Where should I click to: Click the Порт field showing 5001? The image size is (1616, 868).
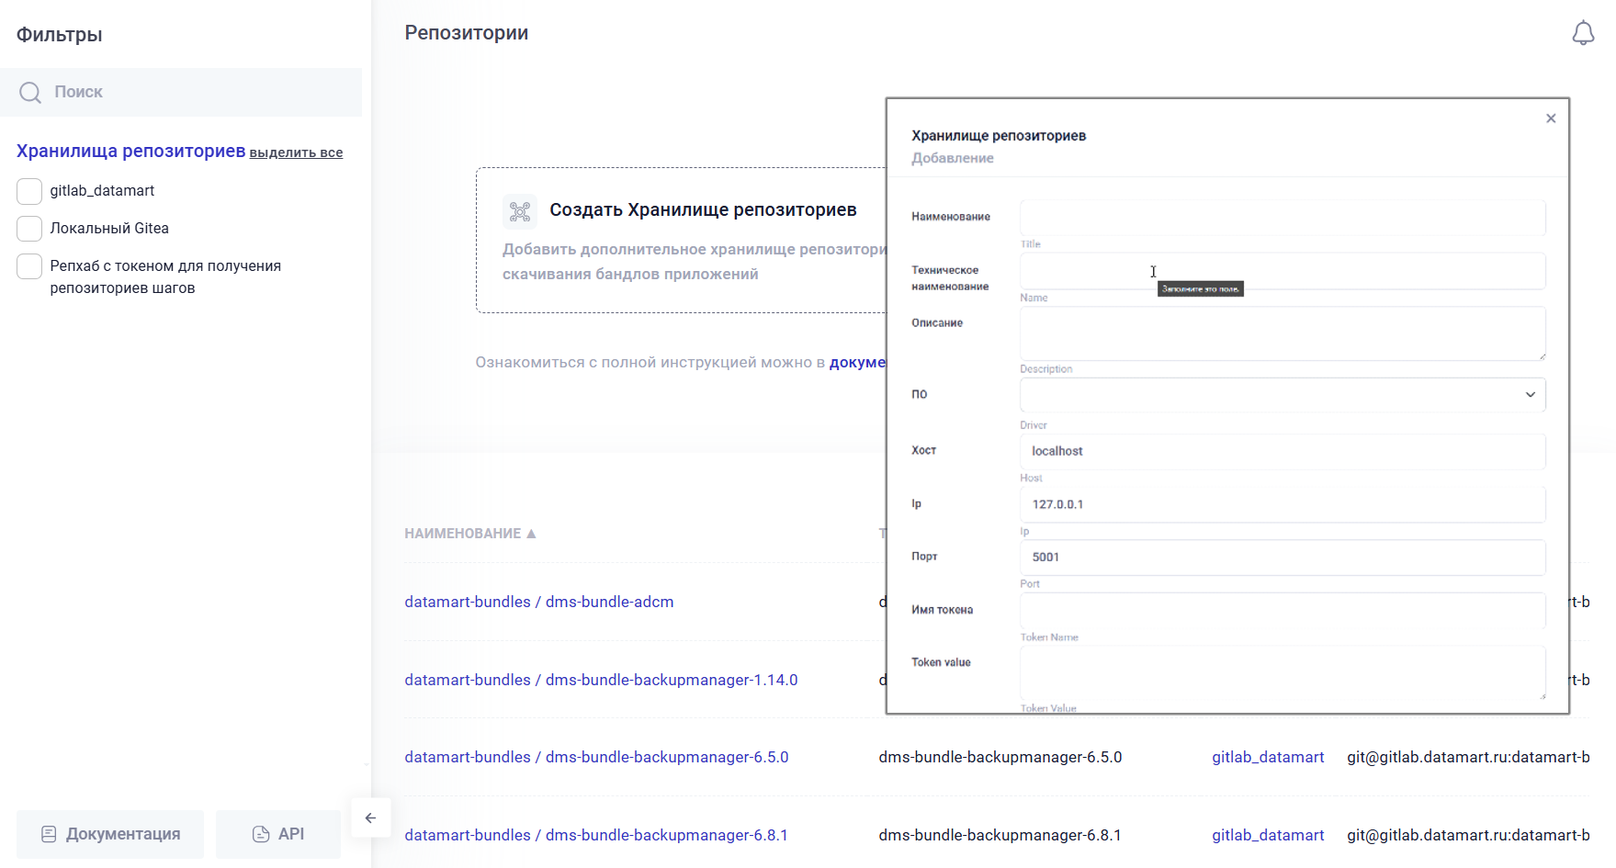pos(1282,558)
